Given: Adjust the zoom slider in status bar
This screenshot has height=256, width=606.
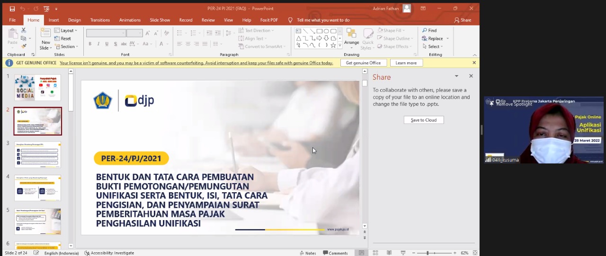Looking at the screenshot, I should [428, 253].
